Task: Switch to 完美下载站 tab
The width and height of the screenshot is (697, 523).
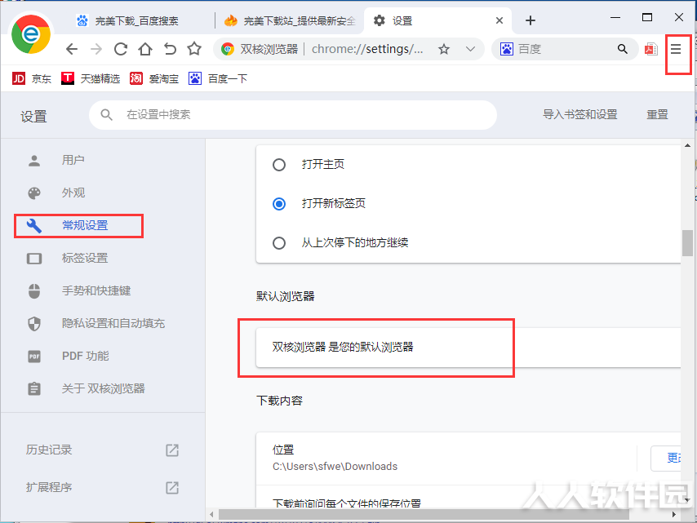Action: coord(291,20)
